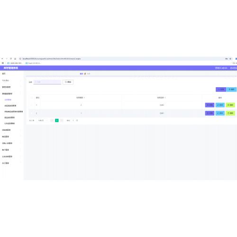Check the first table row checkbox

point(31,105)
